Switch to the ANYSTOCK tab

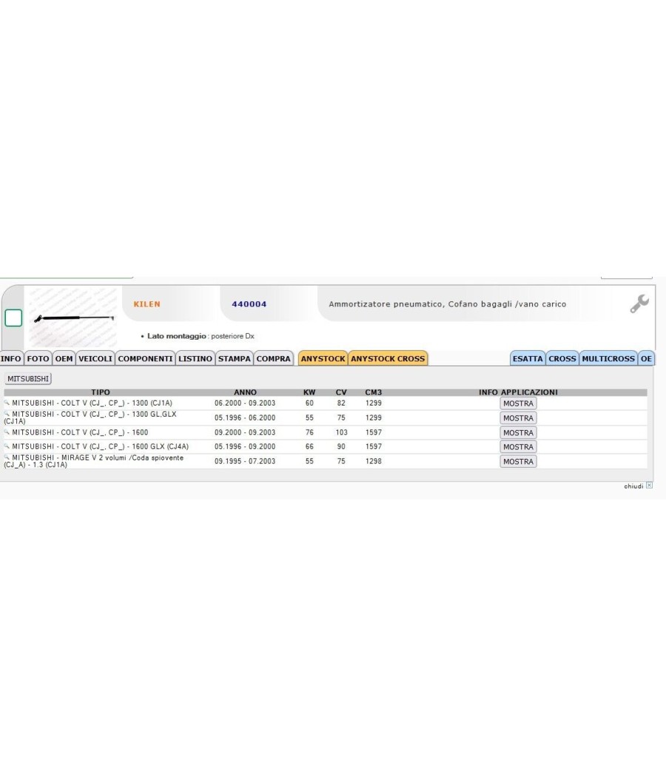tap(323, 358)
